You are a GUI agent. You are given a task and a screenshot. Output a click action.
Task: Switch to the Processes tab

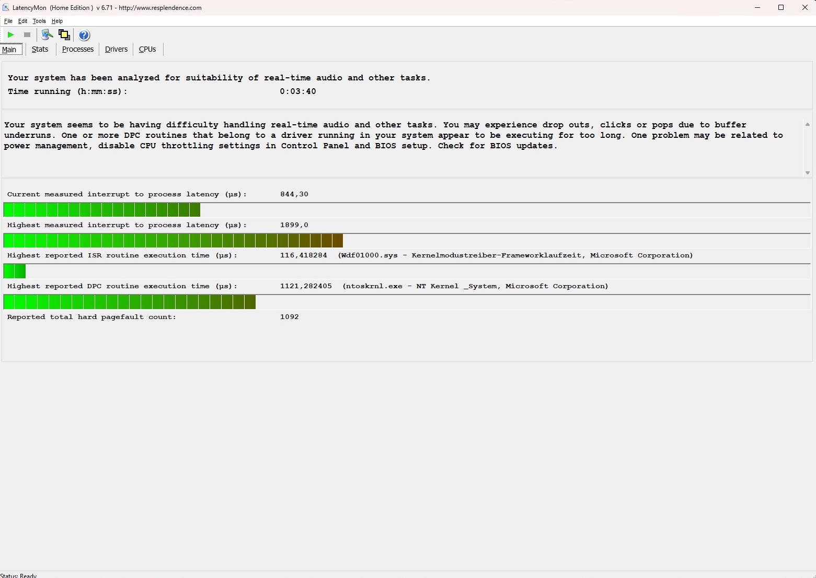click(78, 49)
